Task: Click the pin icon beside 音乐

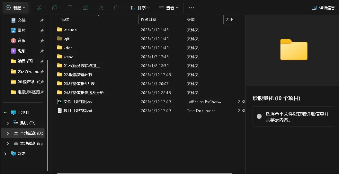Action: click(x=42, y=40)
